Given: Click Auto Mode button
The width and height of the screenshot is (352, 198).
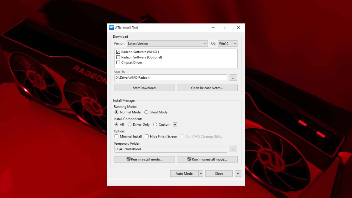Looking at the screenshot, I should [x=184, y=174].
